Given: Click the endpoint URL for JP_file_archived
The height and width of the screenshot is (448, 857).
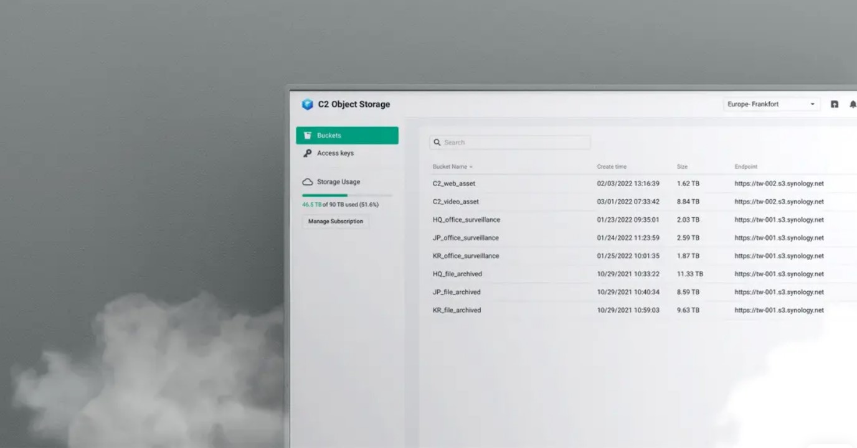Looking at the screenshot, I should (x=779, y=292).
